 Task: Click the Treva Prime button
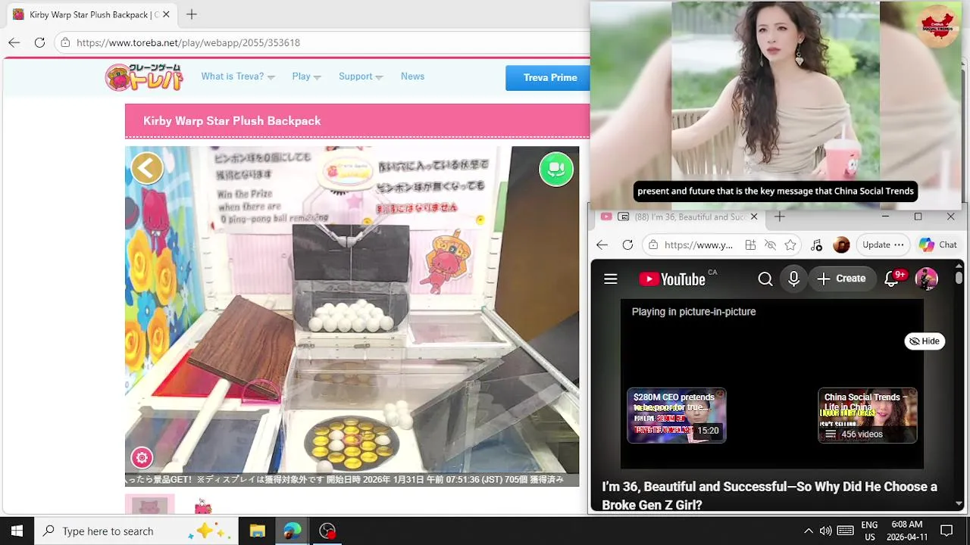click(549, 77)
